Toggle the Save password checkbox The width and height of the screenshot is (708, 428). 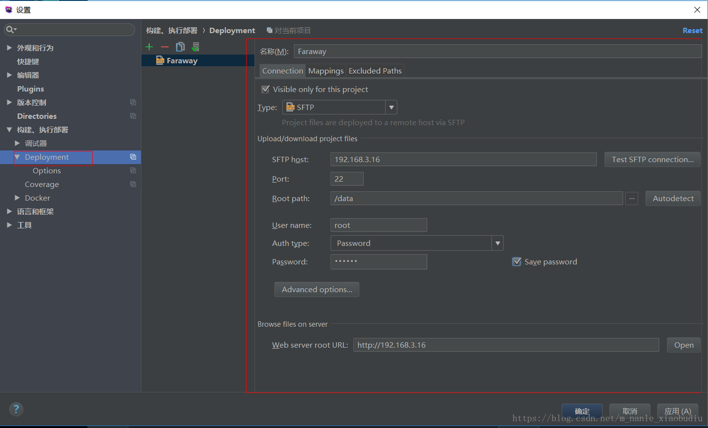click(x=517, y=262)
